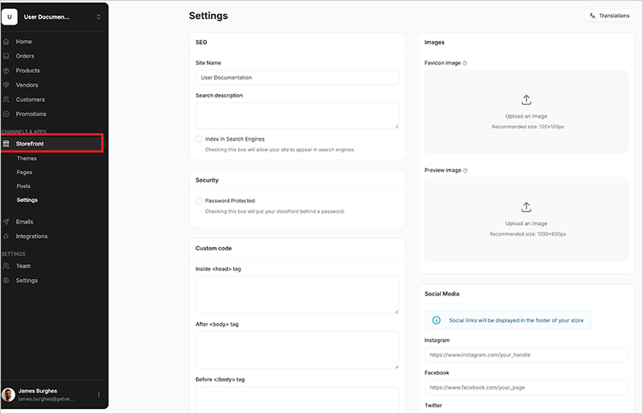Expand the User Documentation store switcher
Screen dimensions: 643x414
pos(98,17)
